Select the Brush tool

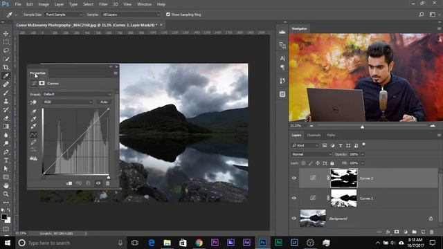pyautogui.click(x=6, y=93)
